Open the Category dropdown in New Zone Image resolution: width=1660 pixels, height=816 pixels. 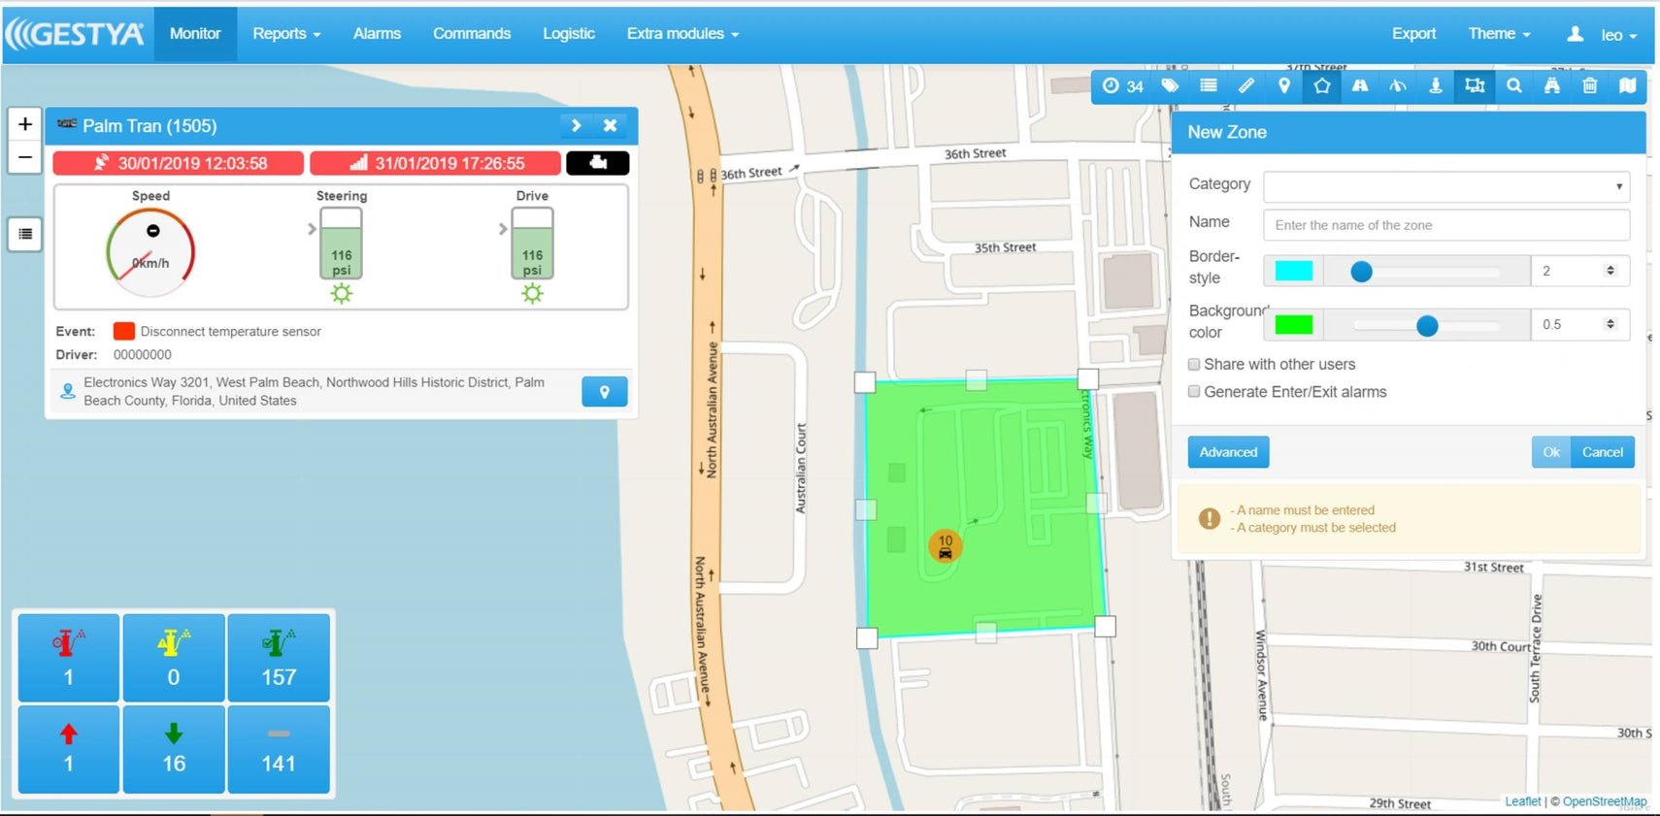pyautogui.click(x=1445, y=186)
